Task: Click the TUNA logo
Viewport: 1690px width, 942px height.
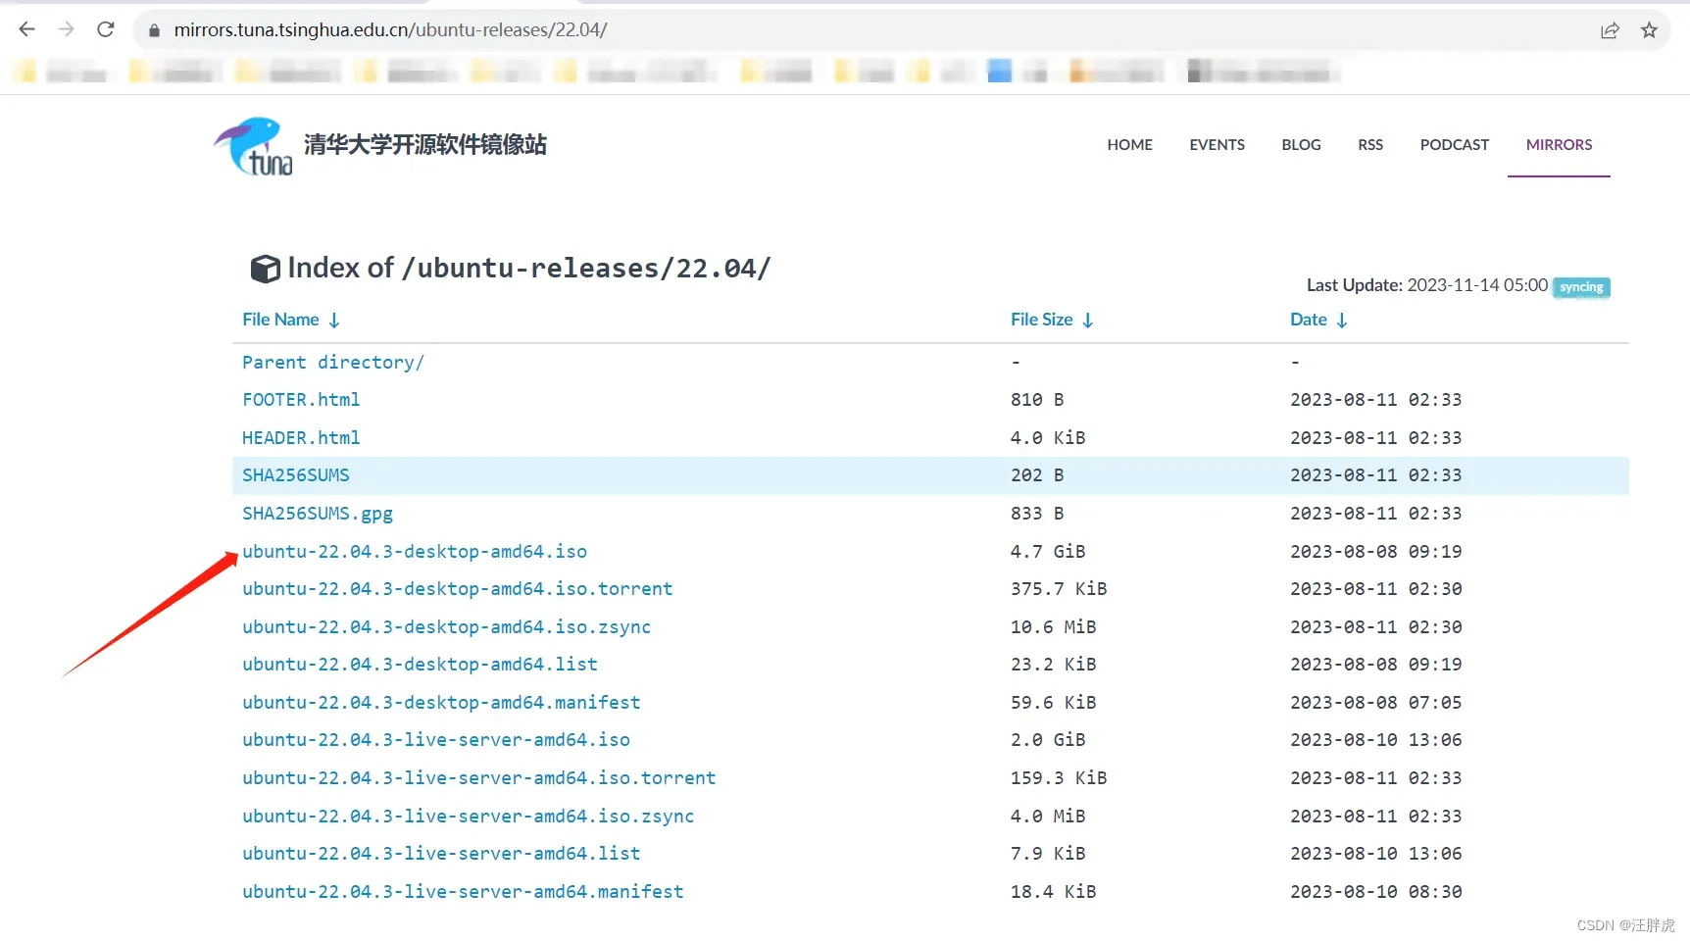Action: 254,147
